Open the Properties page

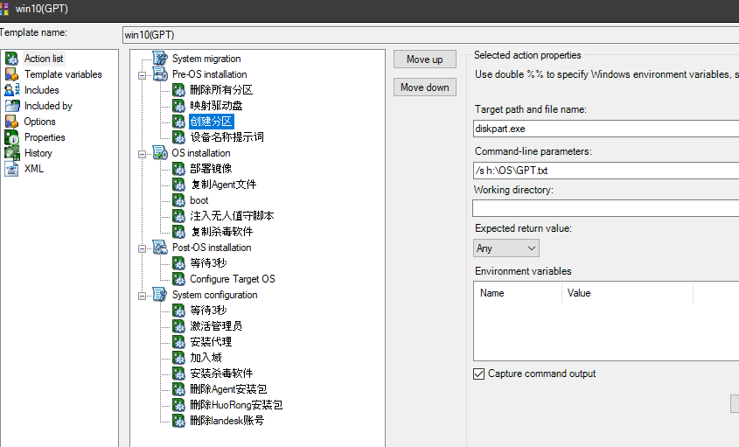click(x=45, y=137)
